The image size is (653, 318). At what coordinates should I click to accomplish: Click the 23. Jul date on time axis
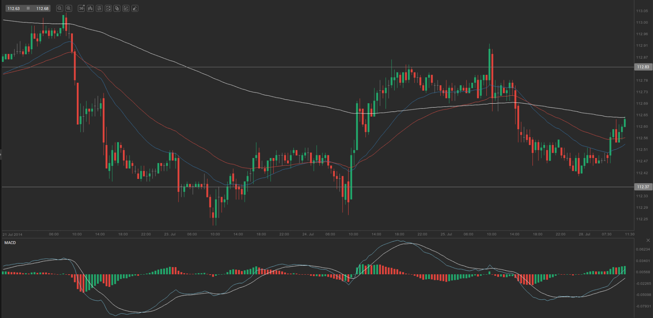point(170,234)
